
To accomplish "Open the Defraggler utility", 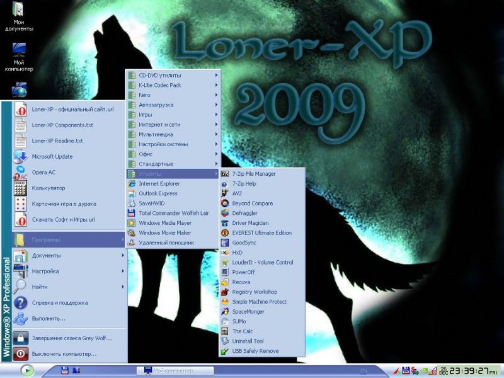I will [244, 214].
